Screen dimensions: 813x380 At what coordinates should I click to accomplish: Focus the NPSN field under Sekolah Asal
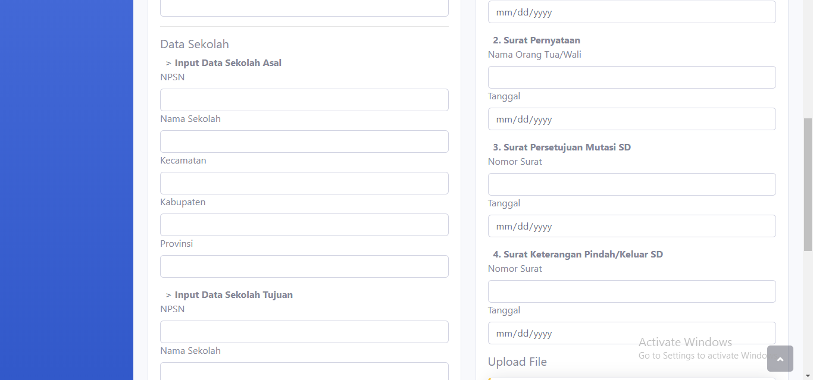click(304, 100)
